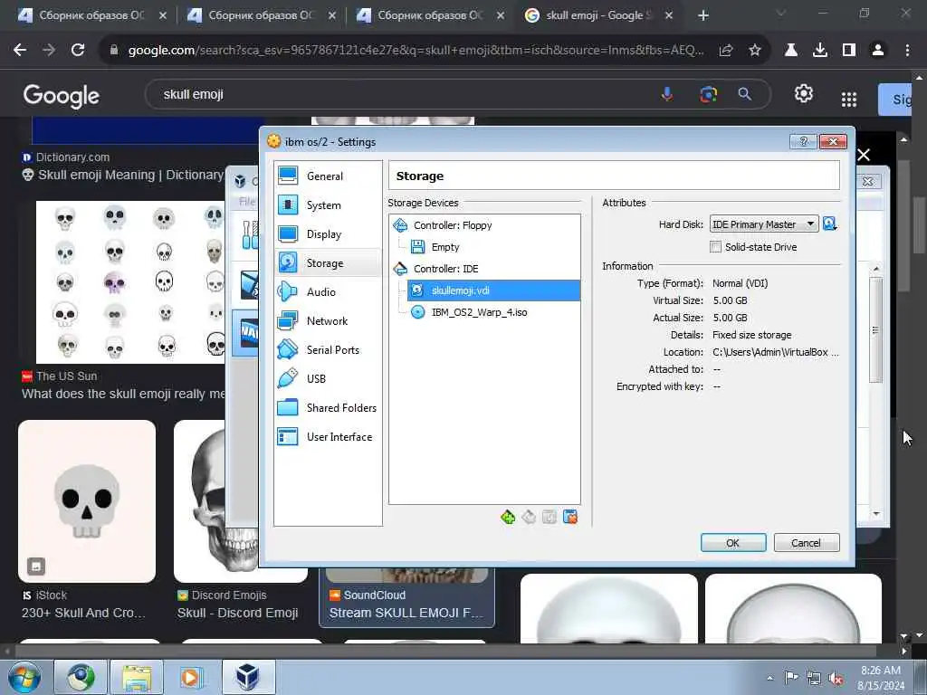Enable the Solid-state Drive checkbox
Viewport: 927px width, 695px height.
pos(715,247)
